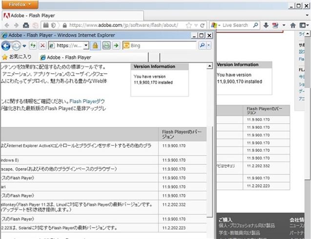Bookmark the page with Firefox's star icon
The image size is (311, 239).
click(189, 25)
